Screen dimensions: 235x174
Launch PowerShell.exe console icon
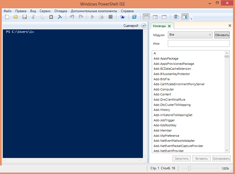[134, 17]
